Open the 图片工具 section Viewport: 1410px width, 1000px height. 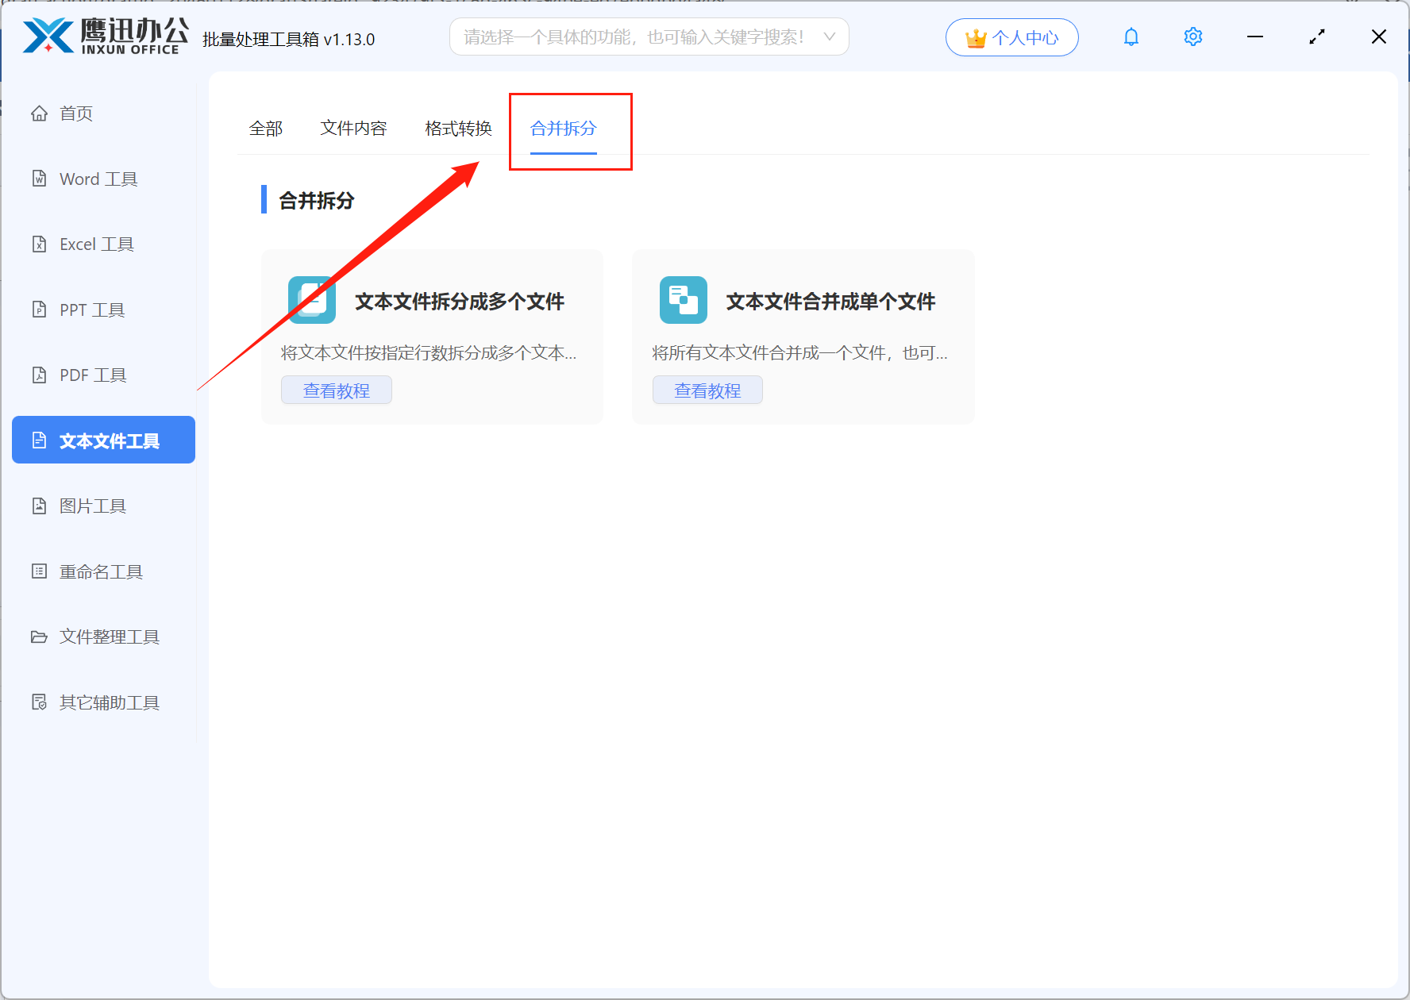tap(92, 506)
